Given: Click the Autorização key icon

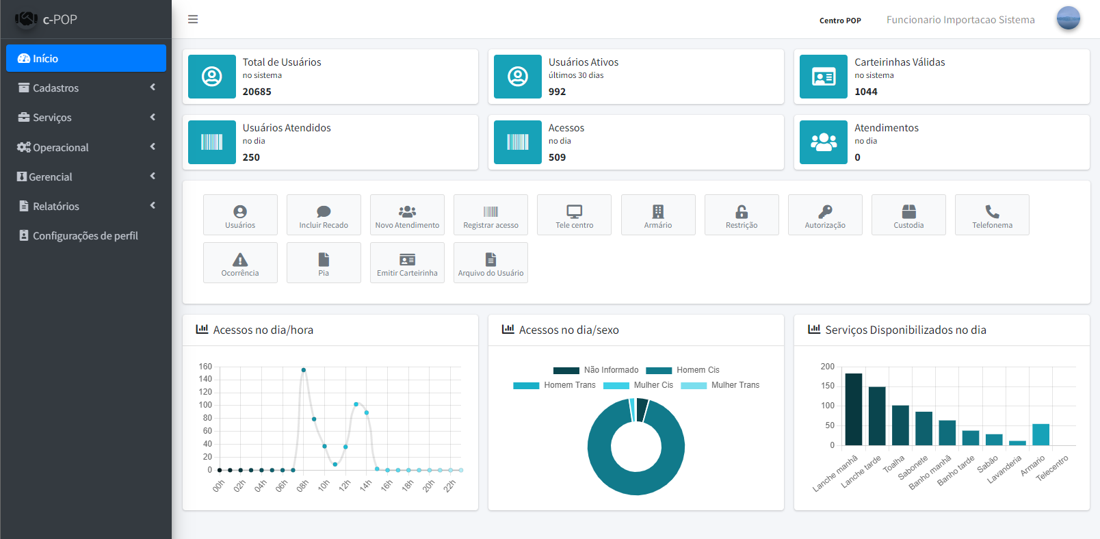Looking at the screenshot, I should pos(825,212).
